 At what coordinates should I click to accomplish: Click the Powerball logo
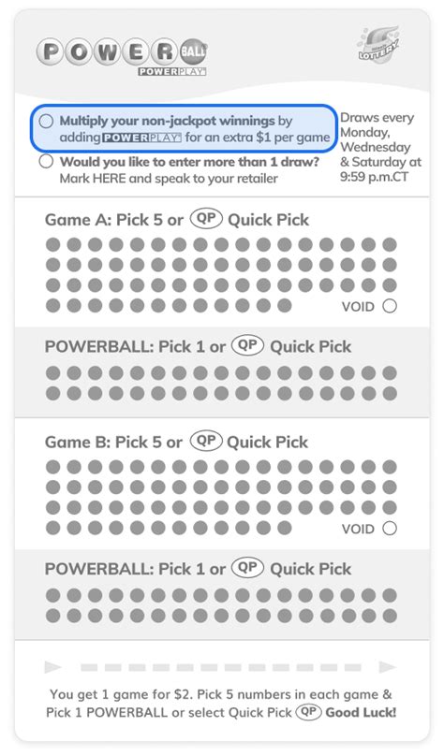pos(122,57)
